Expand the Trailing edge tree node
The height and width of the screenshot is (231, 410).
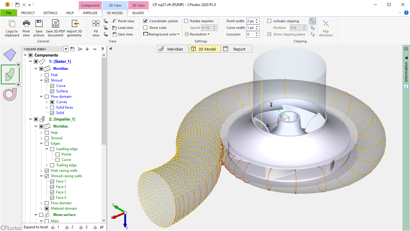point(47,165)
